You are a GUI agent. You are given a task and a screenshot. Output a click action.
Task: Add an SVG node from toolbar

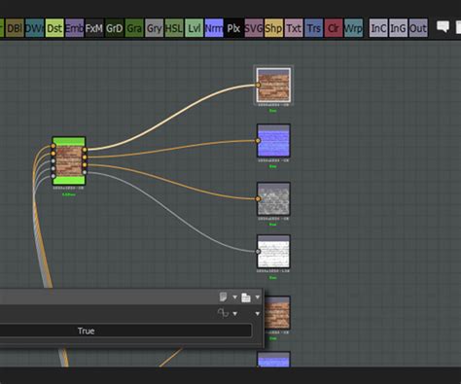click(x=254, y=28)
